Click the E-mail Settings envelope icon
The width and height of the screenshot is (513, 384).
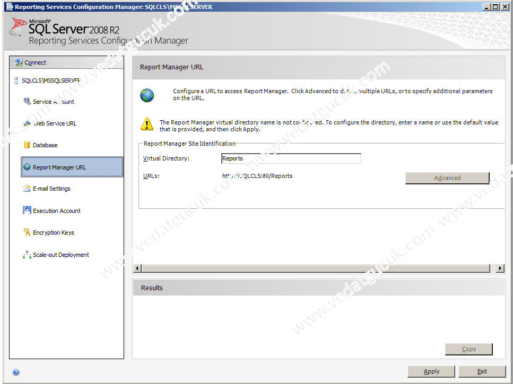click(x=27, y=189)
